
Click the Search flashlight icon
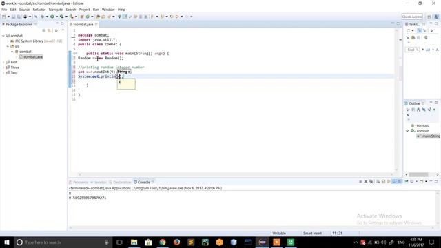[109, 17]
